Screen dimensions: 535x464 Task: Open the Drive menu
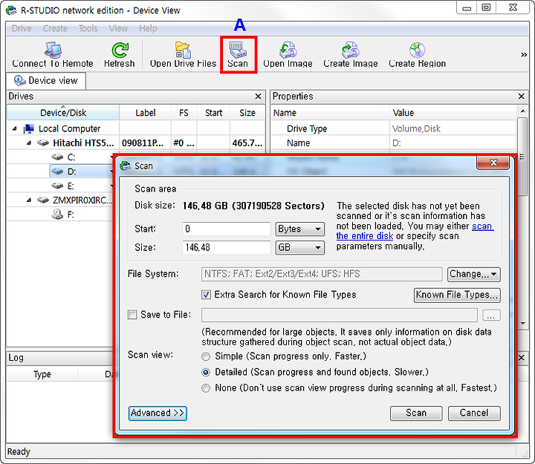22,28
